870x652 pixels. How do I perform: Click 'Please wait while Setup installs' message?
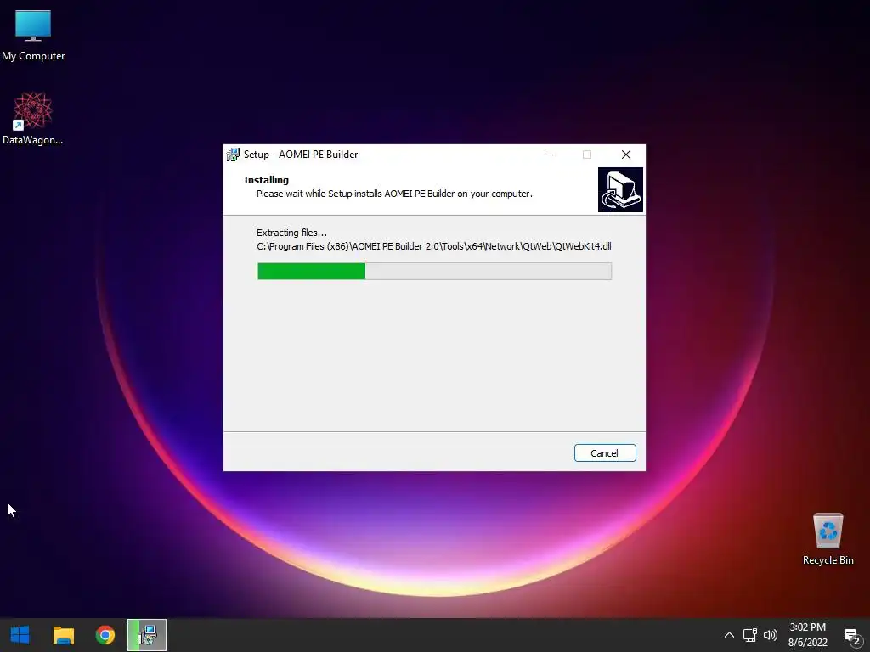click(x=394, y=194)
